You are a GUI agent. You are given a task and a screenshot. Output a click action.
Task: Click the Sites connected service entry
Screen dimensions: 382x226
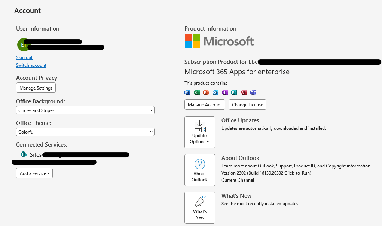pos(74,155)
